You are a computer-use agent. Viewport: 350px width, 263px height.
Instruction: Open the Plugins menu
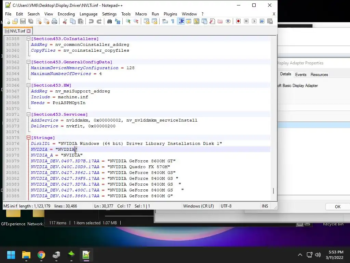[x=170, y=14]
